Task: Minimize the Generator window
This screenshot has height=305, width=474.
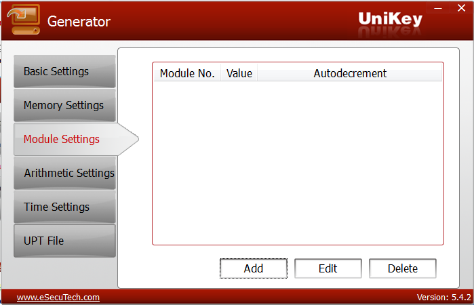Action: tap(438, 7)
